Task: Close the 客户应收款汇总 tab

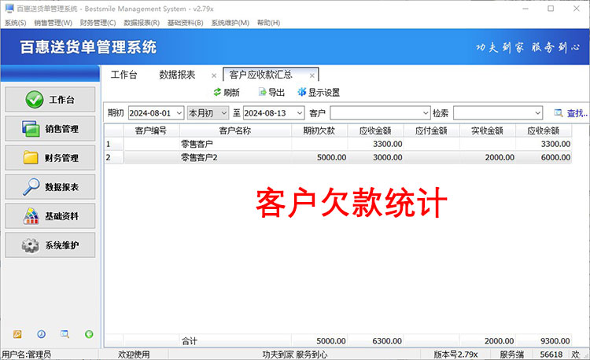Action: tap(312, 75)
